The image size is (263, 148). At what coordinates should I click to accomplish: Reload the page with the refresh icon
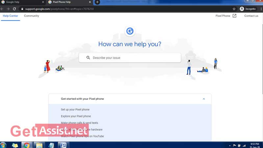pos(14,9)
